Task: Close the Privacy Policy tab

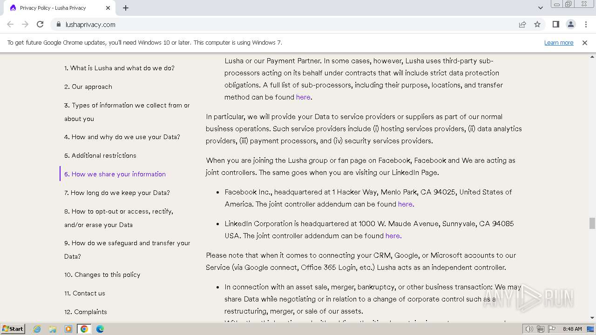Action: click(108, 8)
